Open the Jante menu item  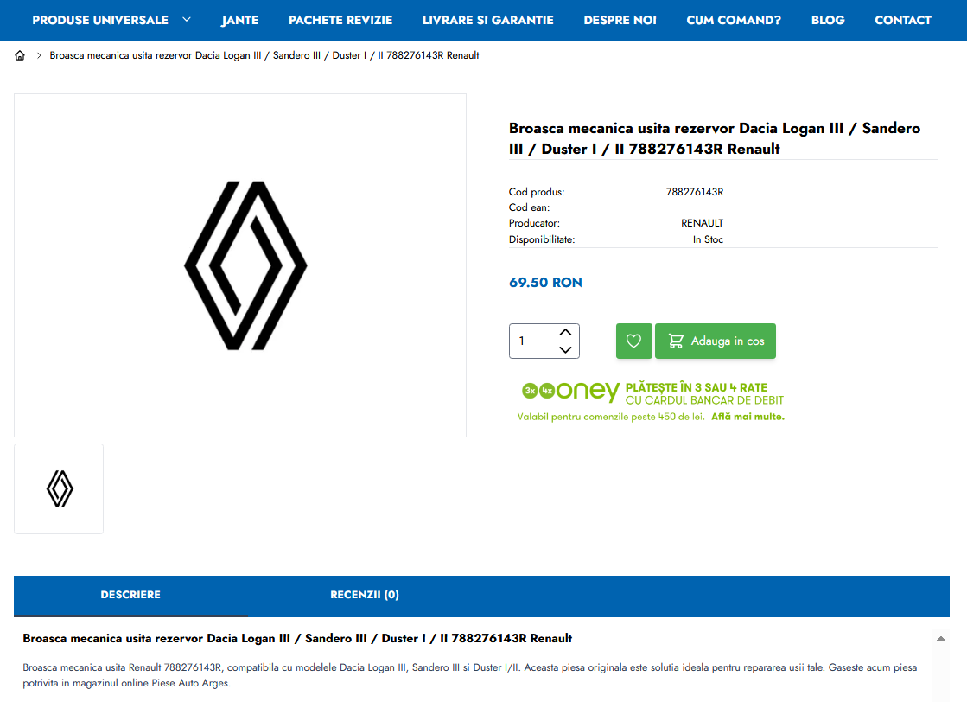click(240, 20)
